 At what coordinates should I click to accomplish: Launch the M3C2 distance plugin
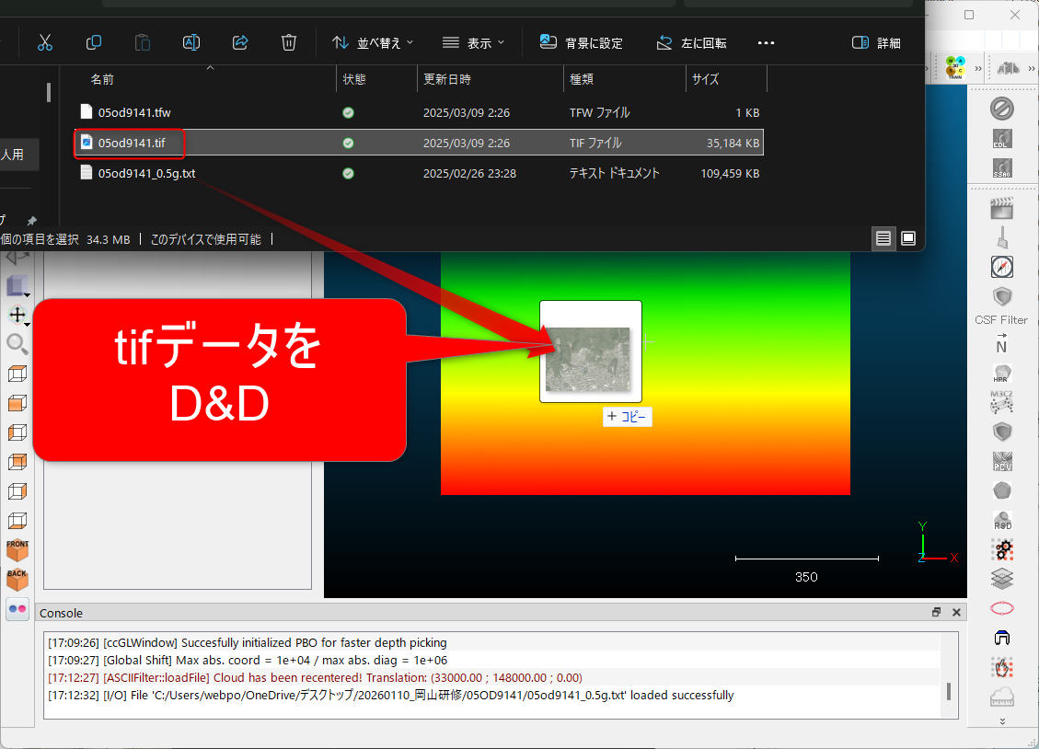pyautogui.click(x=1001, y=401)
